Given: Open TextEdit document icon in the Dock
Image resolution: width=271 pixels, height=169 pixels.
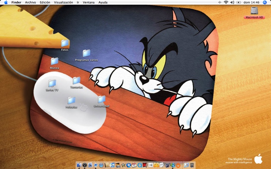Looking at the screenshot, I should pyautogui.click(x=162, y=165).
